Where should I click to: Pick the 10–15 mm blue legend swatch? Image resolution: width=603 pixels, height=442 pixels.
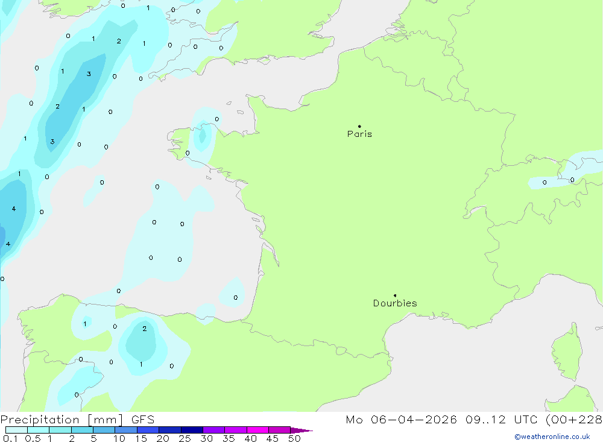[126, 430]
